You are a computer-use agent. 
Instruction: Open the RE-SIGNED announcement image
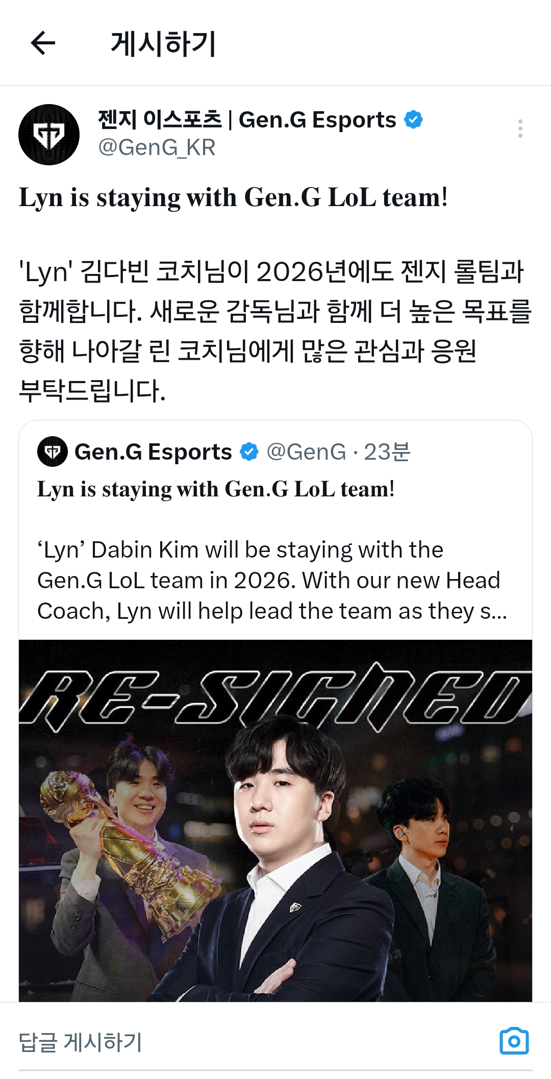(x=275, y=820)
